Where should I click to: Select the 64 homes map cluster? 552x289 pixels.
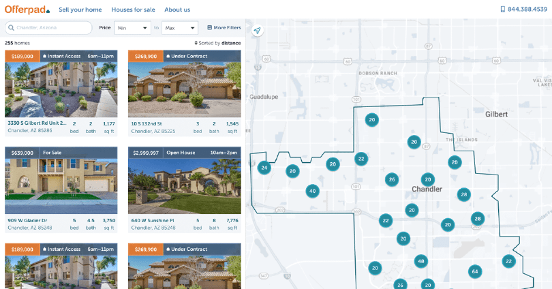[x=475, y=271]
